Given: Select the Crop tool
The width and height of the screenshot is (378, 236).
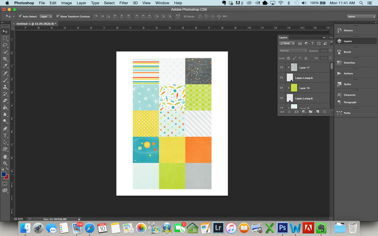Looking at the screenshot, I should (x=5, y=59).
